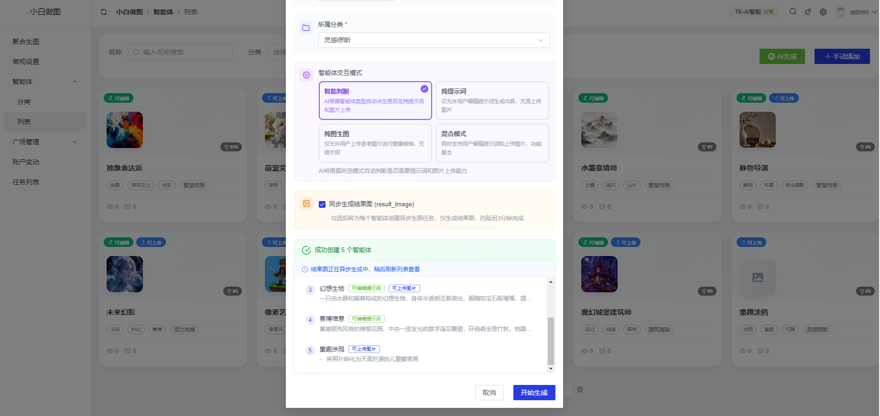Select 纯图生图 interaction mode
The width and height of the screenshot is (880, 416).
(x=375, y=143)
